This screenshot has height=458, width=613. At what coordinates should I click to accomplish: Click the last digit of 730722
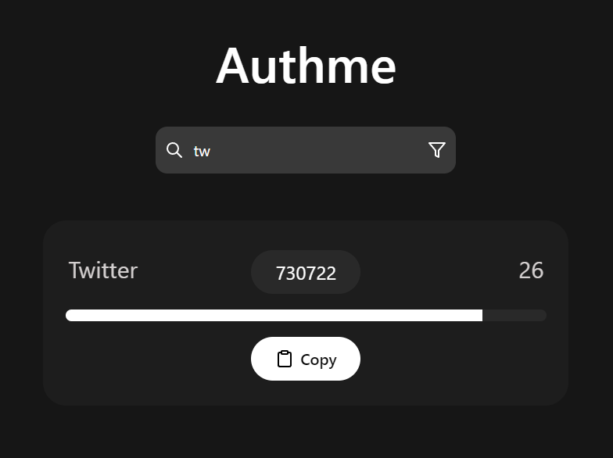coord(332,274)
